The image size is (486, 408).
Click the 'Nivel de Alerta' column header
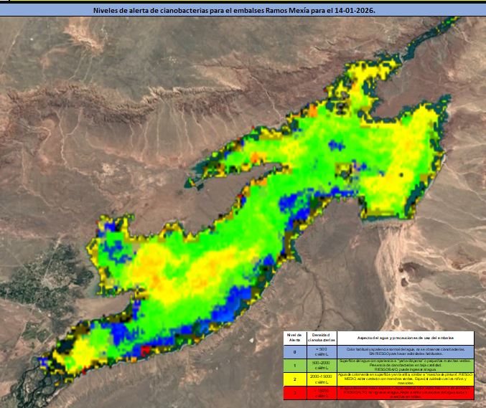point(294,337)
